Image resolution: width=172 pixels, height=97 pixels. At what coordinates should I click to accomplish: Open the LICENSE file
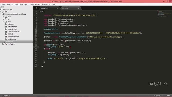(x=10, y=34)
